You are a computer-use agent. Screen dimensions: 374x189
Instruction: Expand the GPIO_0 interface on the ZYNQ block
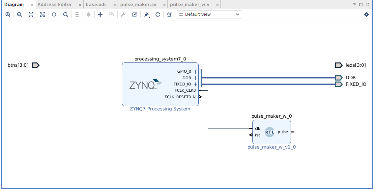point(195,71)
